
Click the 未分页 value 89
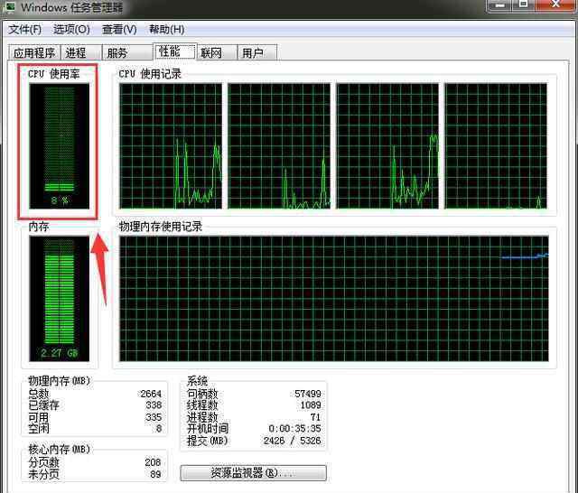click(155, 474)
